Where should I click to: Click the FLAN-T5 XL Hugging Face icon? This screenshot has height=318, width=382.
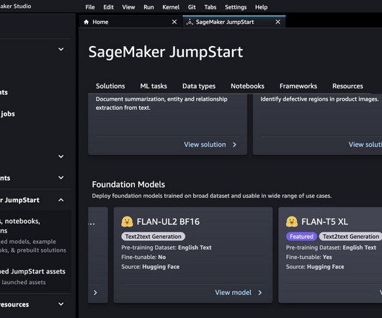(292, 222)
